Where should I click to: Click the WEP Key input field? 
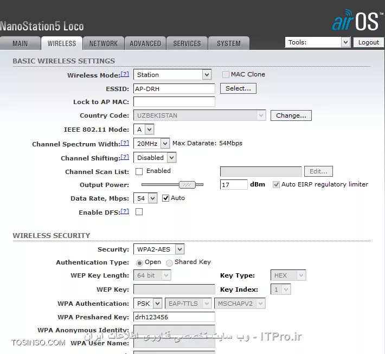click(x=174, y=289)
